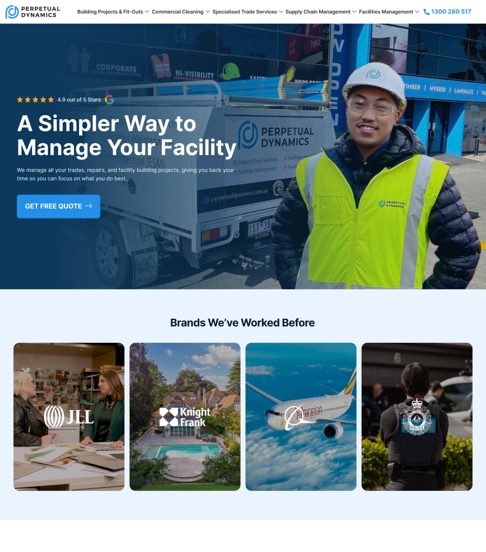
Task: Click the arrow icon in Get Free Quote
Action: [88, 206]
